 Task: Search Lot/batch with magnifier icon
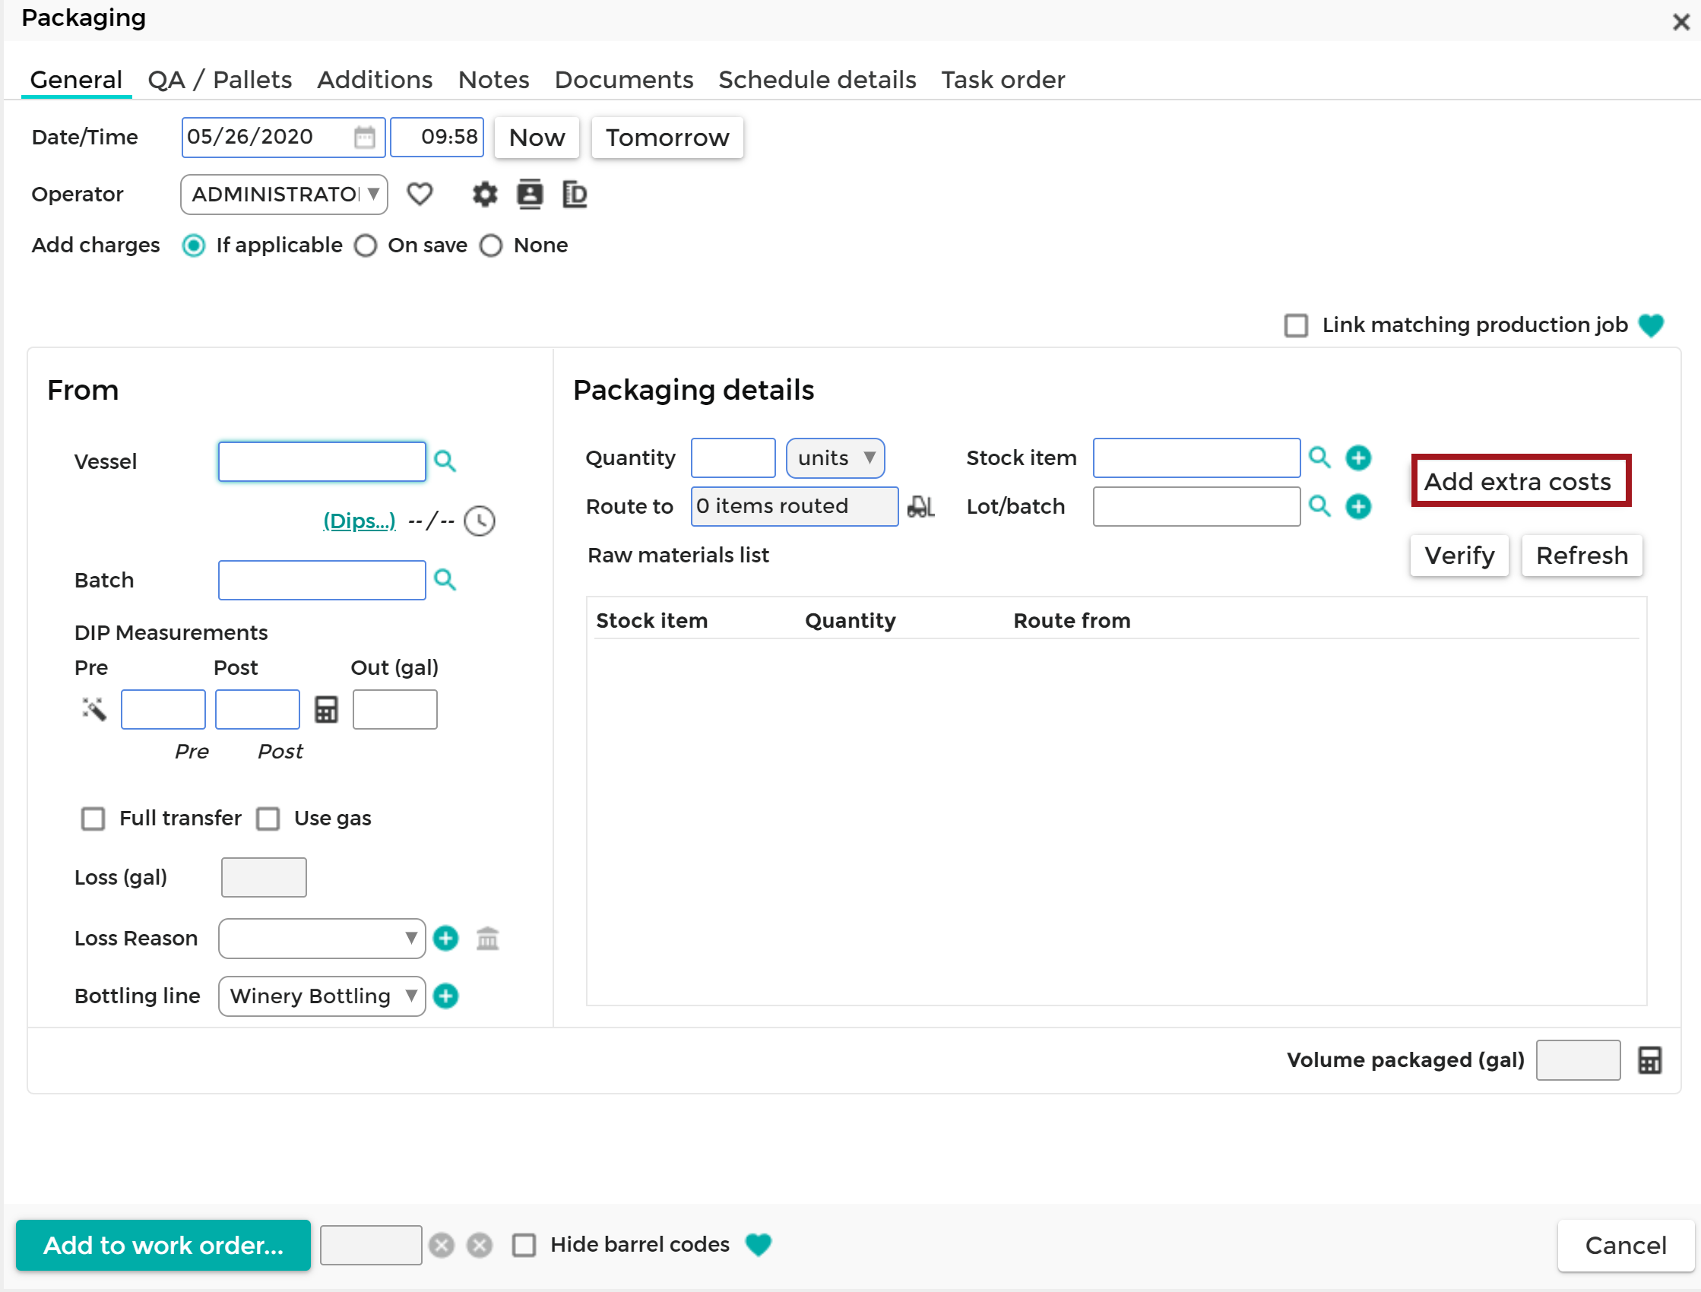[1319, 506]
